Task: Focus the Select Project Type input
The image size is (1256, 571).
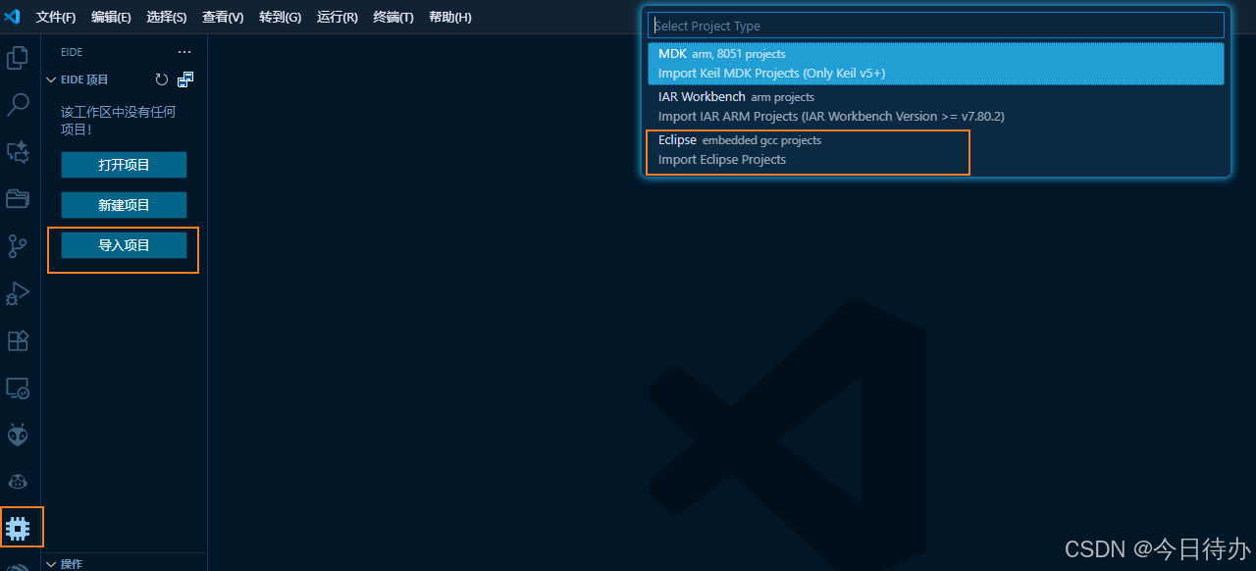Action: click(936, 26)
